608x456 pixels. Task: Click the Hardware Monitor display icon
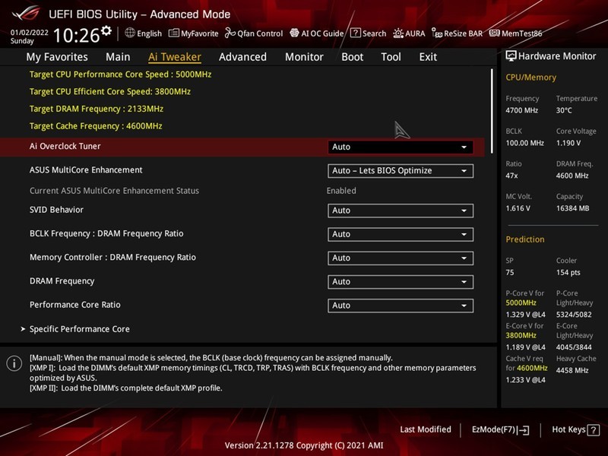pos(511,56)
